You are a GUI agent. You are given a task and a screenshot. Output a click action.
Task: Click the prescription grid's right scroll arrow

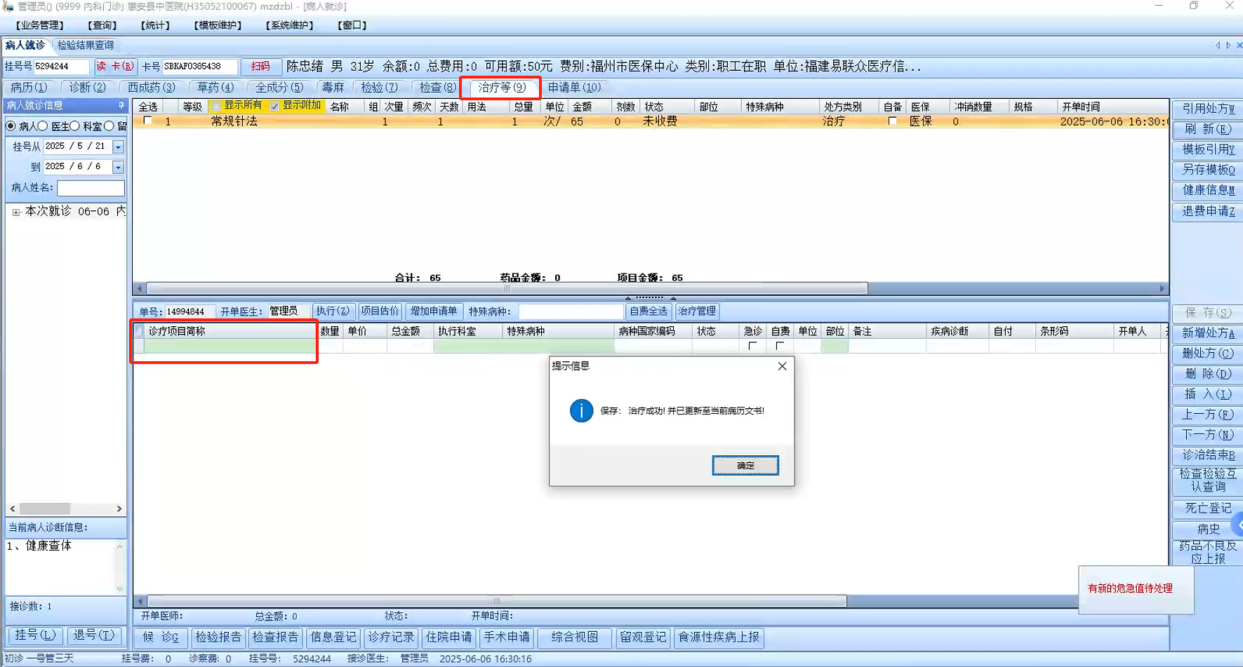(x=1162, y=288)
